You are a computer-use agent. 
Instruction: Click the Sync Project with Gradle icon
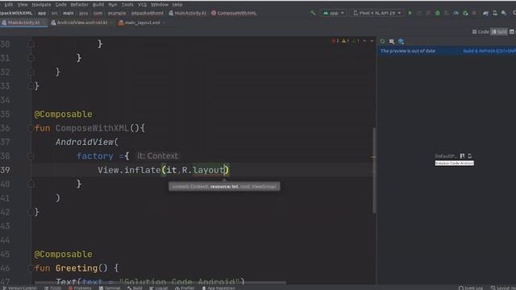pyautogui.click(x=485, y=13)
